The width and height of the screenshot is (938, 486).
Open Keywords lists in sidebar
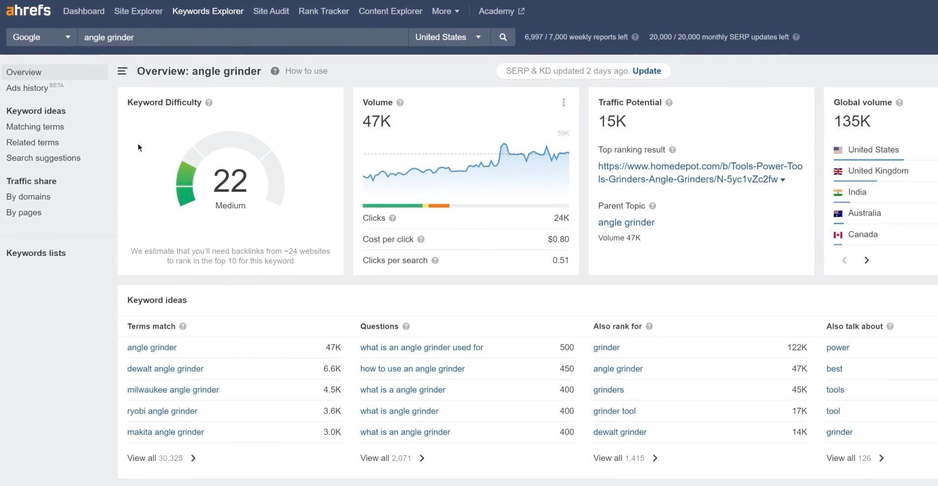pos(36,253)
